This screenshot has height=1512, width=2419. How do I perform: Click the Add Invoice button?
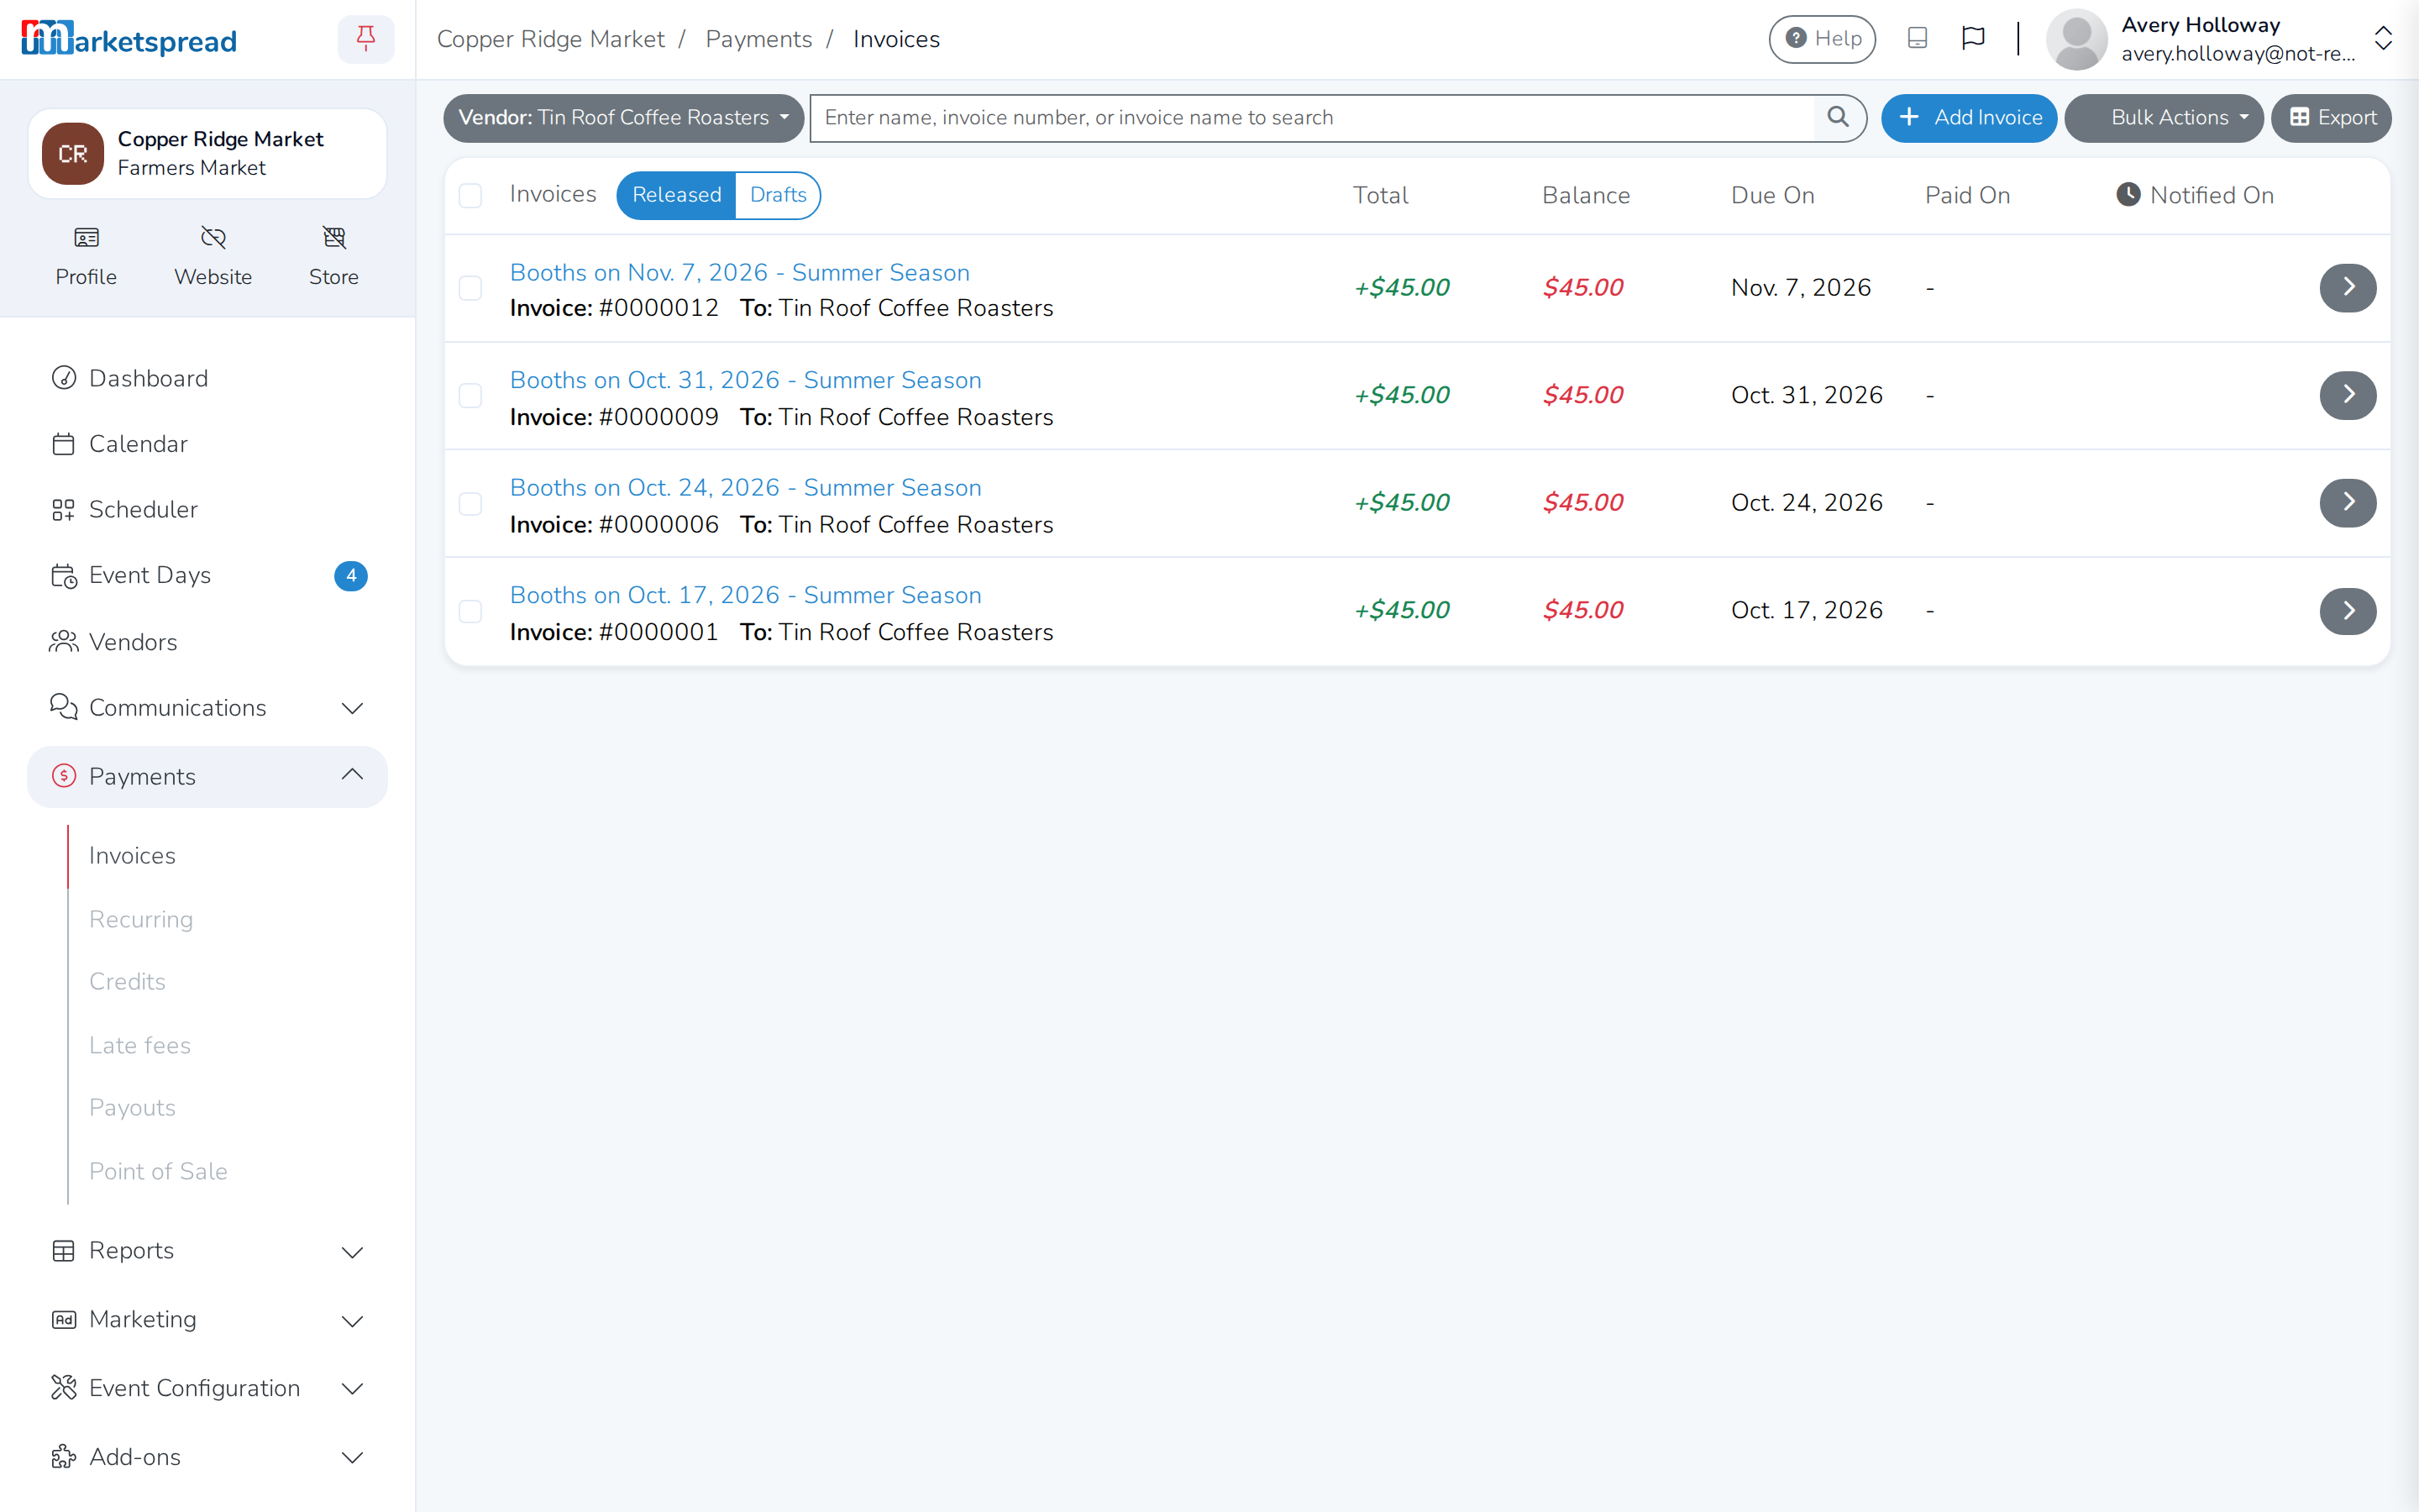tap(1969, 118)
